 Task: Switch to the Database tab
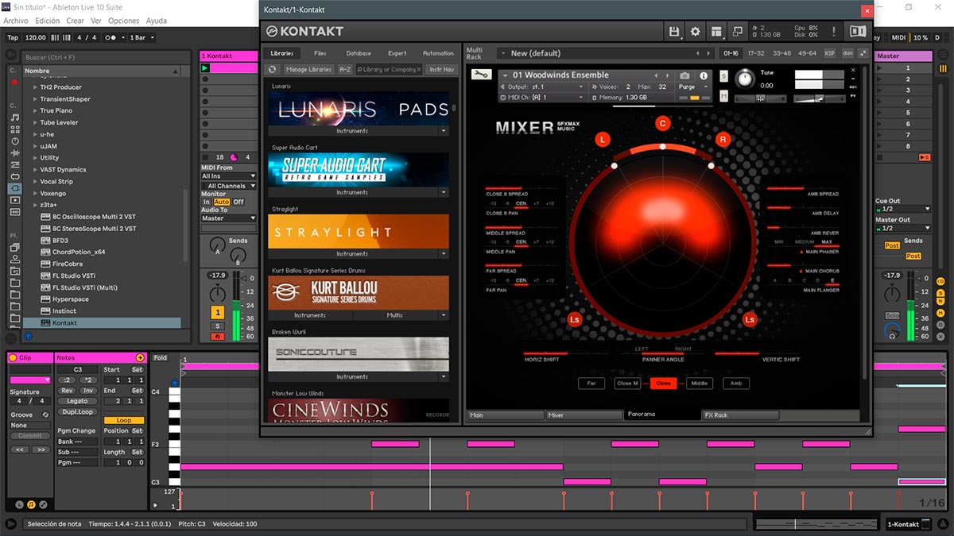click(x=359, y=53)
